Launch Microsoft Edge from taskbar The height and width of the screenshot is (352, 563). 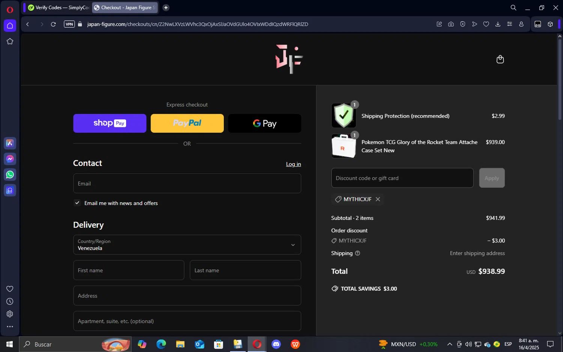(161, 344)
